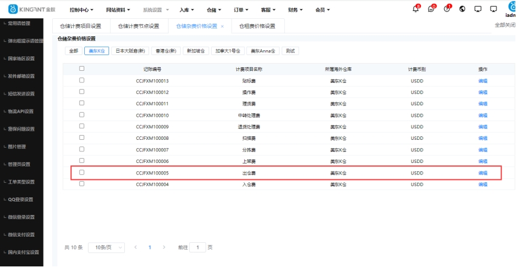Click the globe language icon
Image resolution: width=516 pixels, height=267 pixels.
point(463,9)
